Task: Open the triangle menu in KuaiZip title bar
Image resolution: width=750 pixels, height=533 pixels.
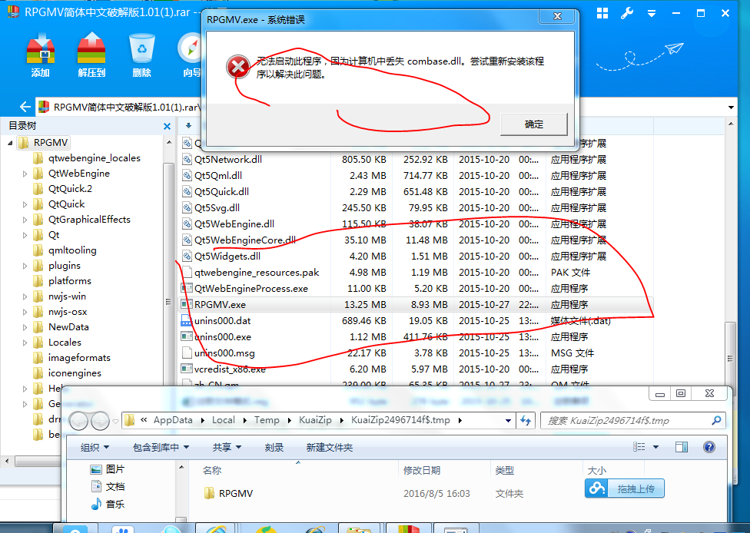Action: point(652,14)
